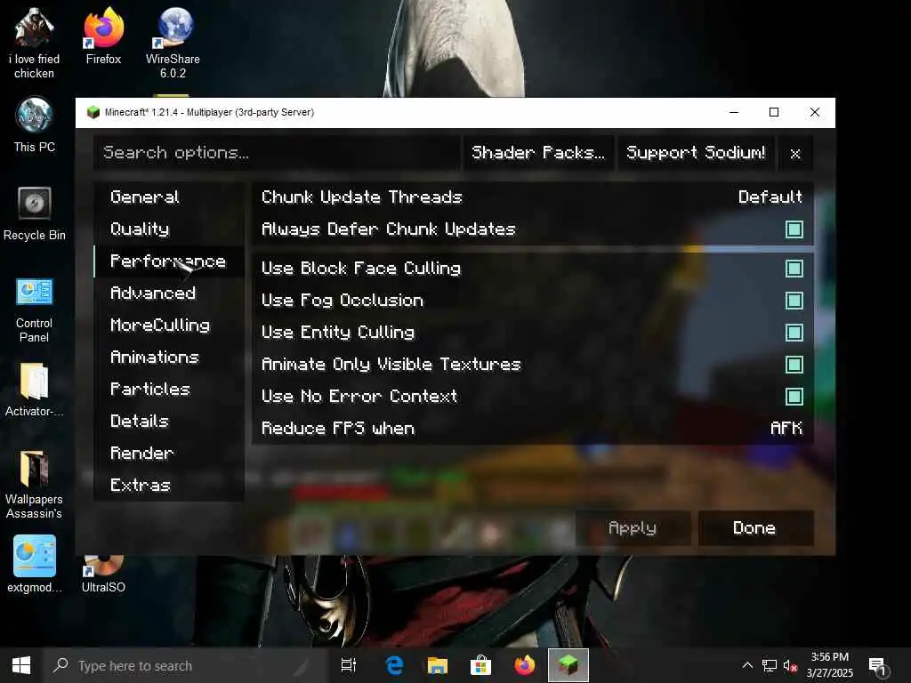Select the Wallpapers Assassin's folder icon
911x683 pixels.
point(35,485)
